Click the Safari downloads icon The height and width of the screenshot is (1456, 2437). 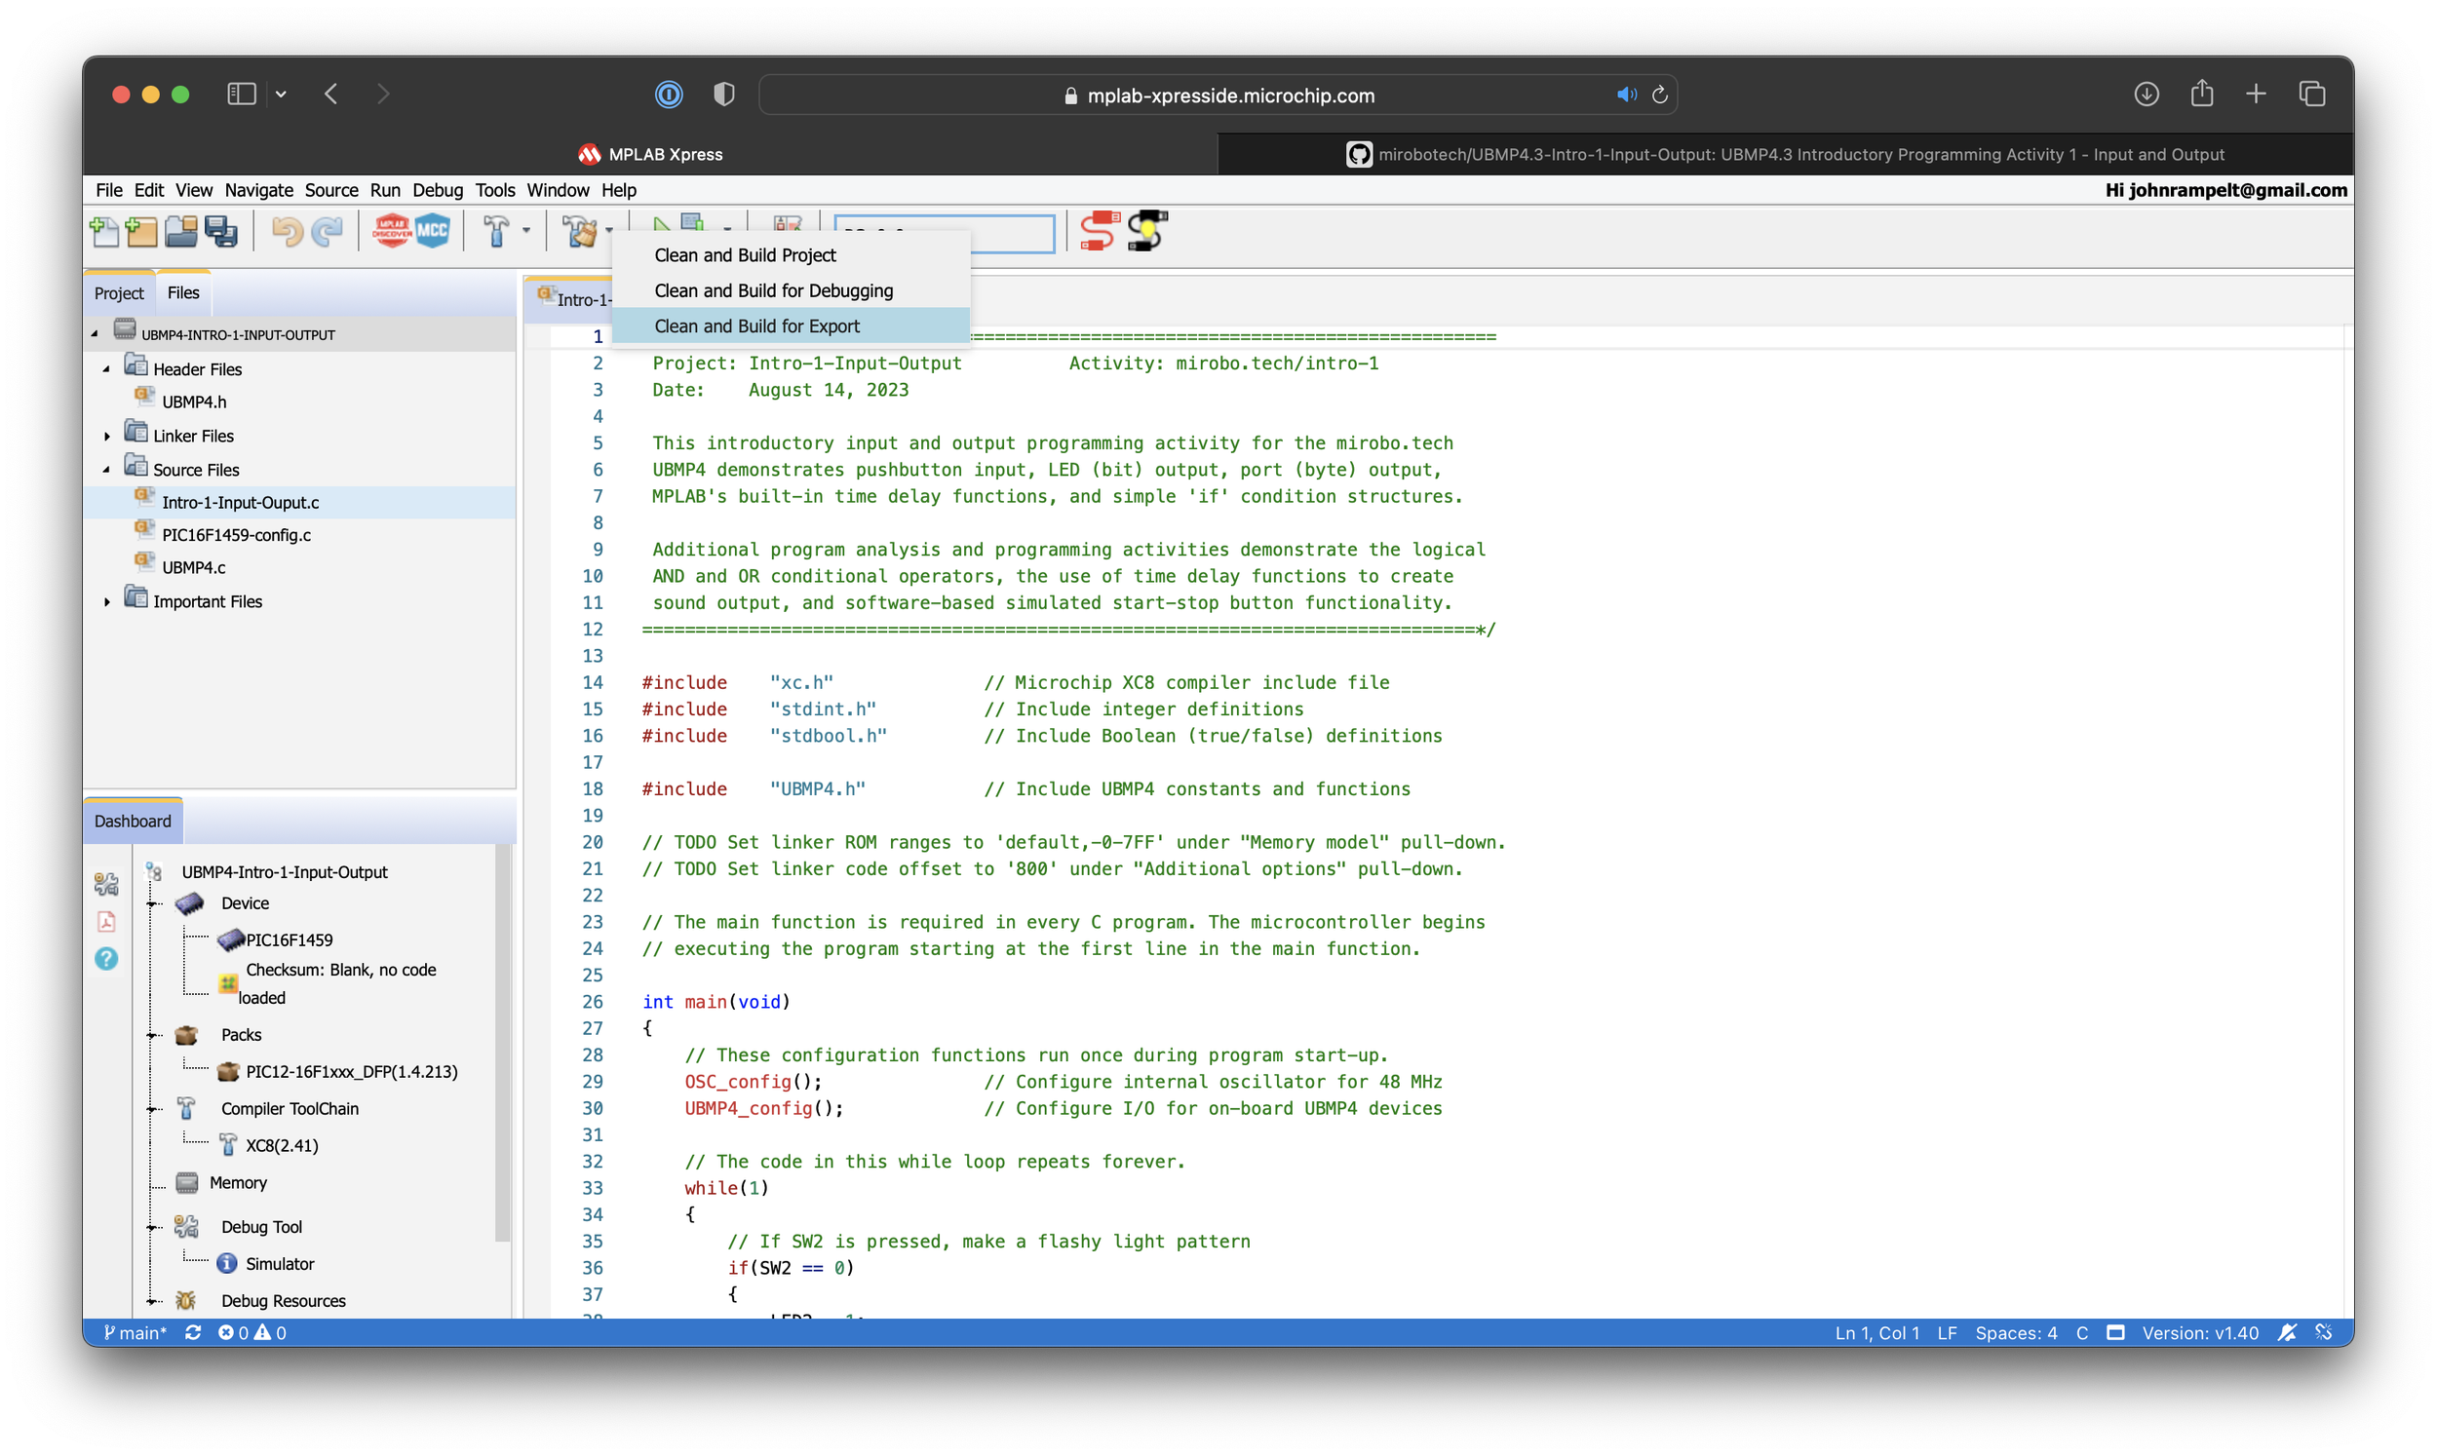[x=2147, y=95]
